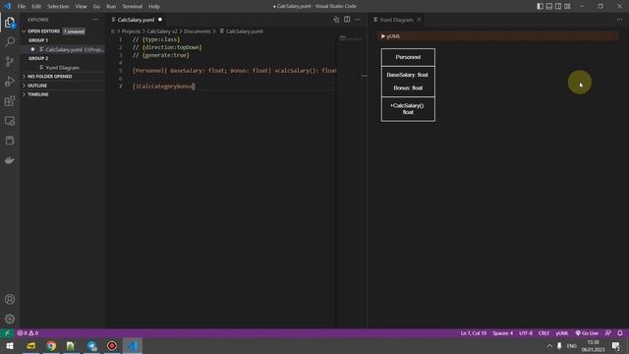Open more actions for the CalcSalary.yuml editor
Viewport: 629px width, 354px height.
pyautogui.click(x=358, y=20)
